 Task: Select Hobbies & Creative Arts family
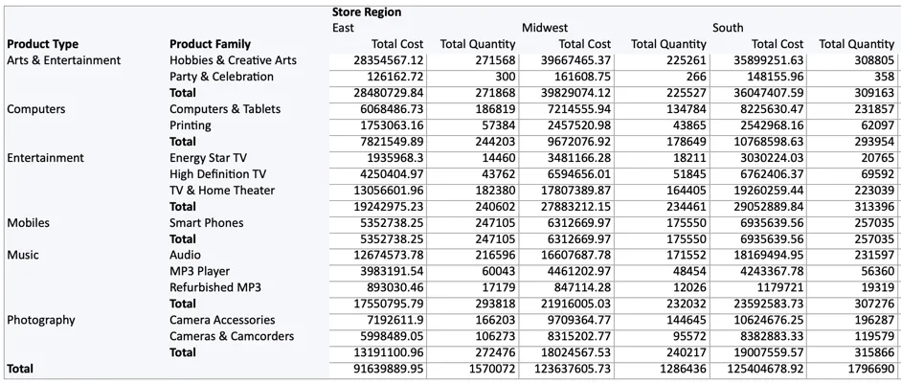click(x=234, y=60)
